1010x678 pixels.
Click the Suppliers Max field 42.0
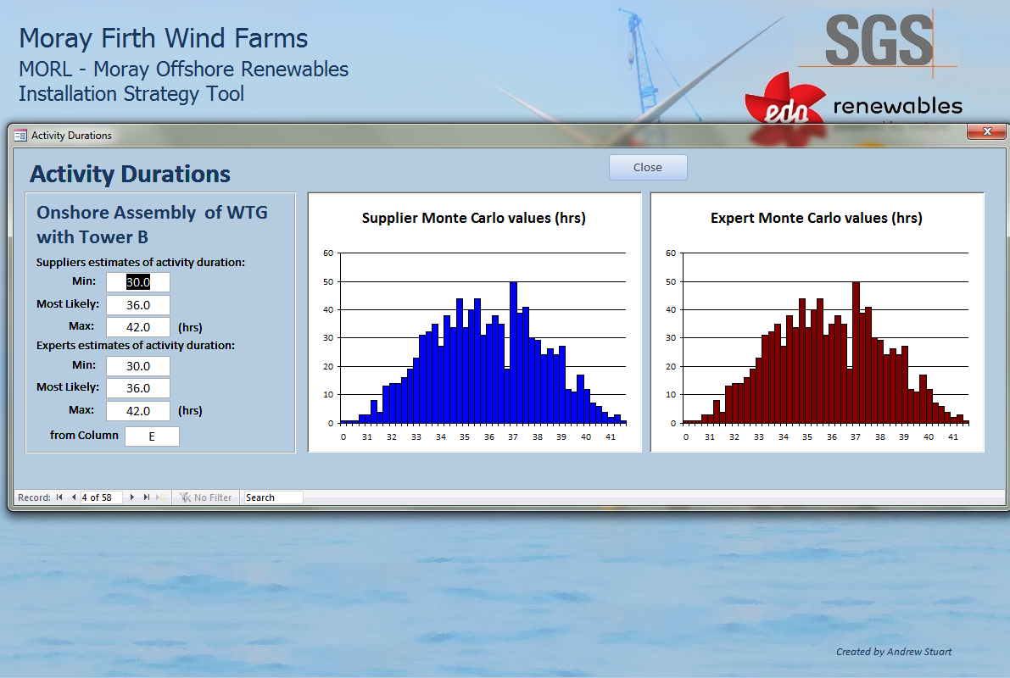[x=138, y=327]
